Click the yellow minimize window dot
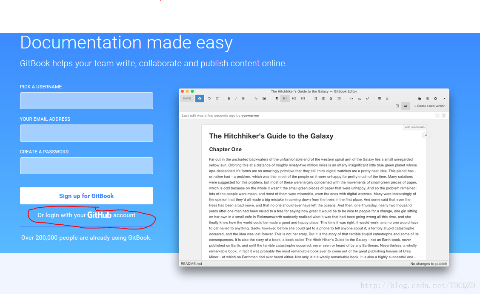This screenshot has height=294, width=480. pyautogui.click(x=187, y=91)
